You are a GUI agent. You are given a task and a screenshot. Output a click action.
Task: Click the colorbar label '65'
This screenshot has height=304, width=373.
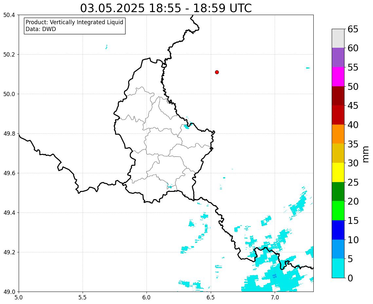353,29
